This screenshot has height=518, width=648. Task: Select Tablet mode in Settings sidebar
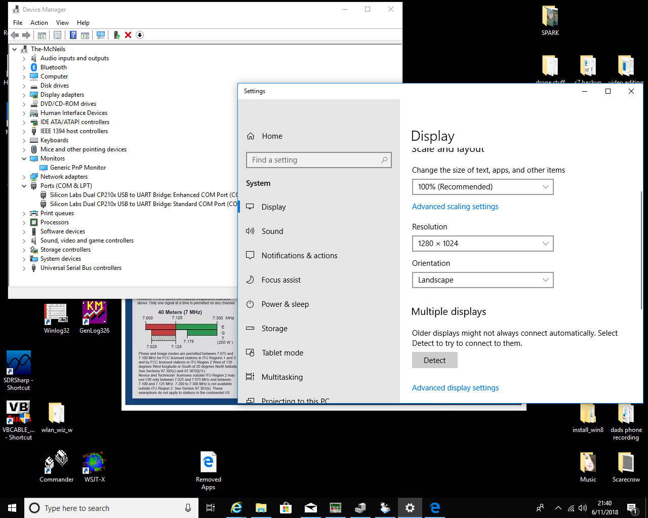[x=319, y=353]
